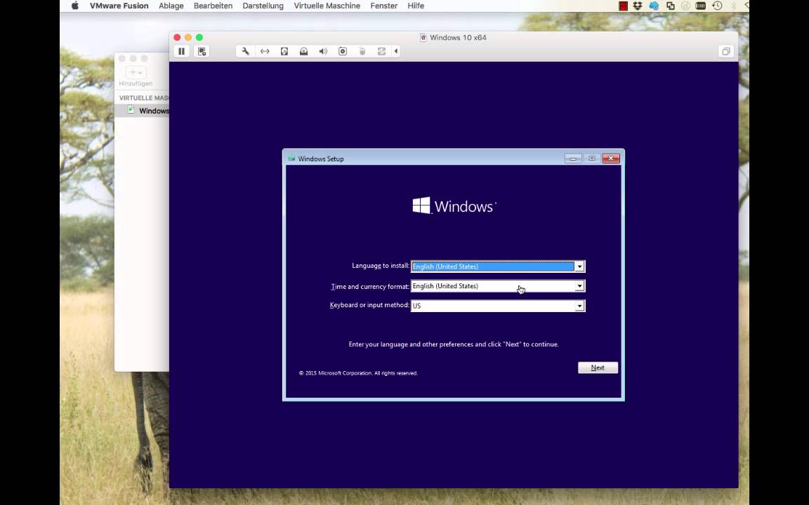Screen dimensions: 809x505
Task: Open the VMware Fusion menu
Action: (119, 6)
